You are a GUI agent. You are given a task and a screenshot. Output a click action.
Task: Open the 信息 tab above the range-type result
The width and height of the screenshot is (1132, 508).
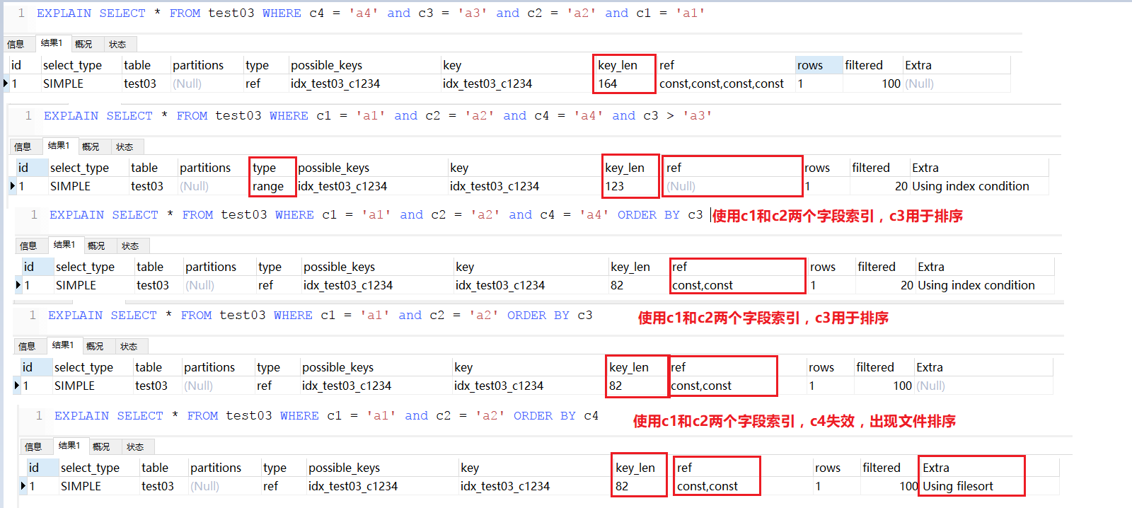pos(23,146)
